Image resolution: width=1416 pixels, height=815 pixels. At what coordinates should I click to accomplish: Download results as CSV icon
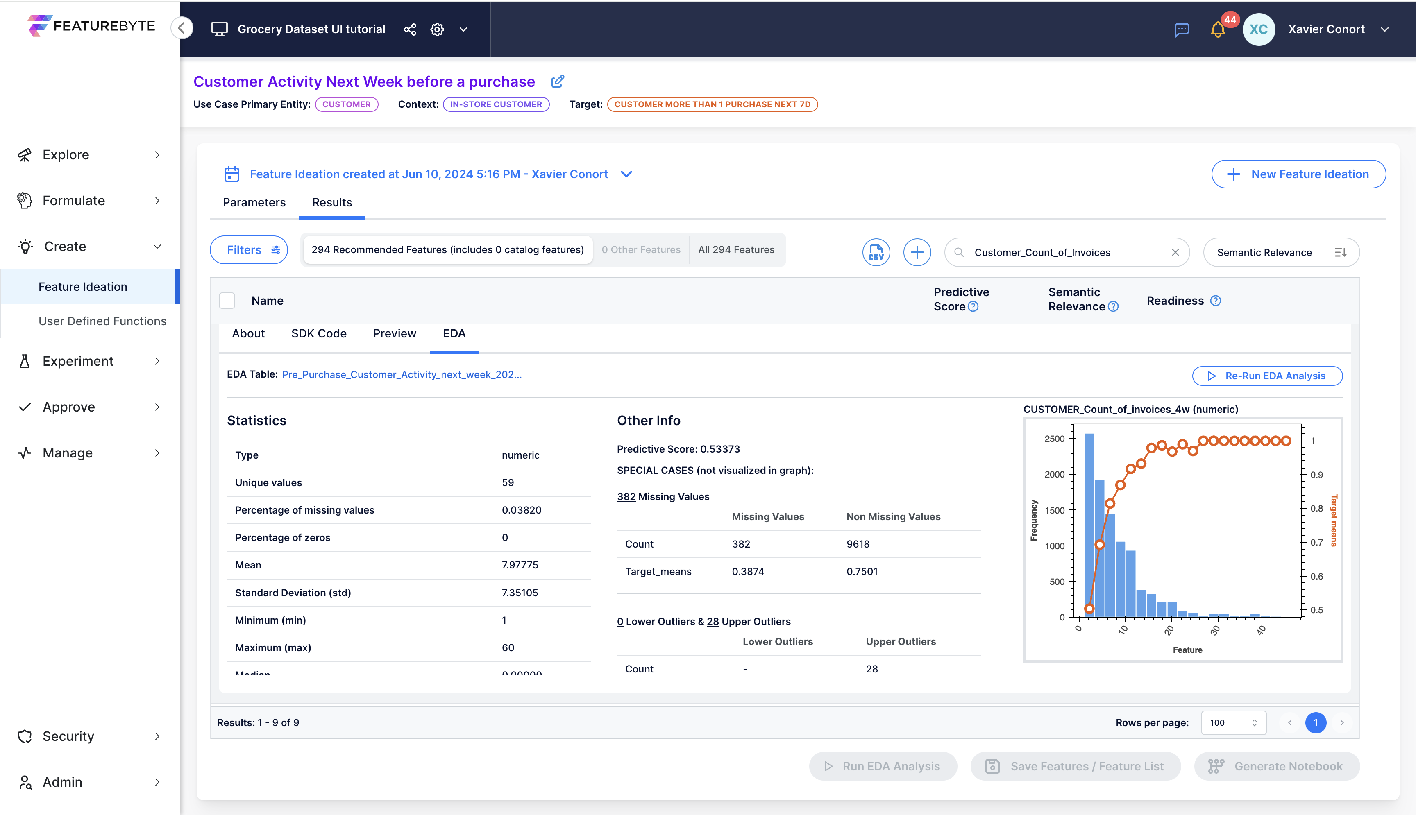tap(876, 252)
